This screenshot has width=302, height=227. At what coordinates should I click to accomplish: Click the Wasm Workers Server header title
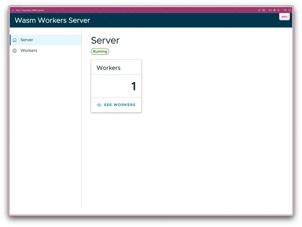pos(52,20)
